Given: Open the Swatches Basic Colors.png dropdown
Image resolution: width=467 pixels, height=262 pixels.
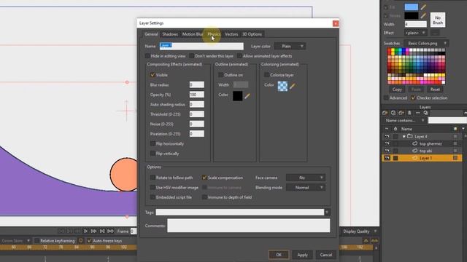Looking at the screenshot, I should point(426,43).
